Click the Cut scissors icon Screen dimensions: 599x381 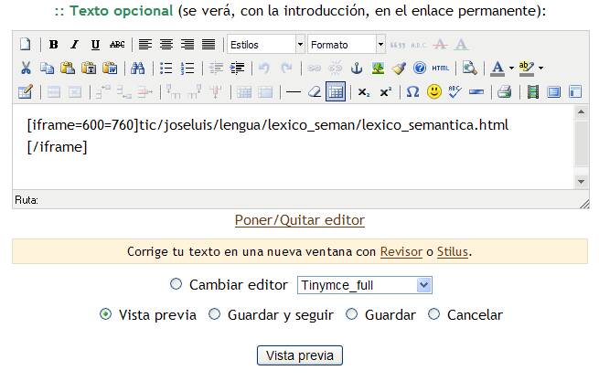(x=26, y=69)
